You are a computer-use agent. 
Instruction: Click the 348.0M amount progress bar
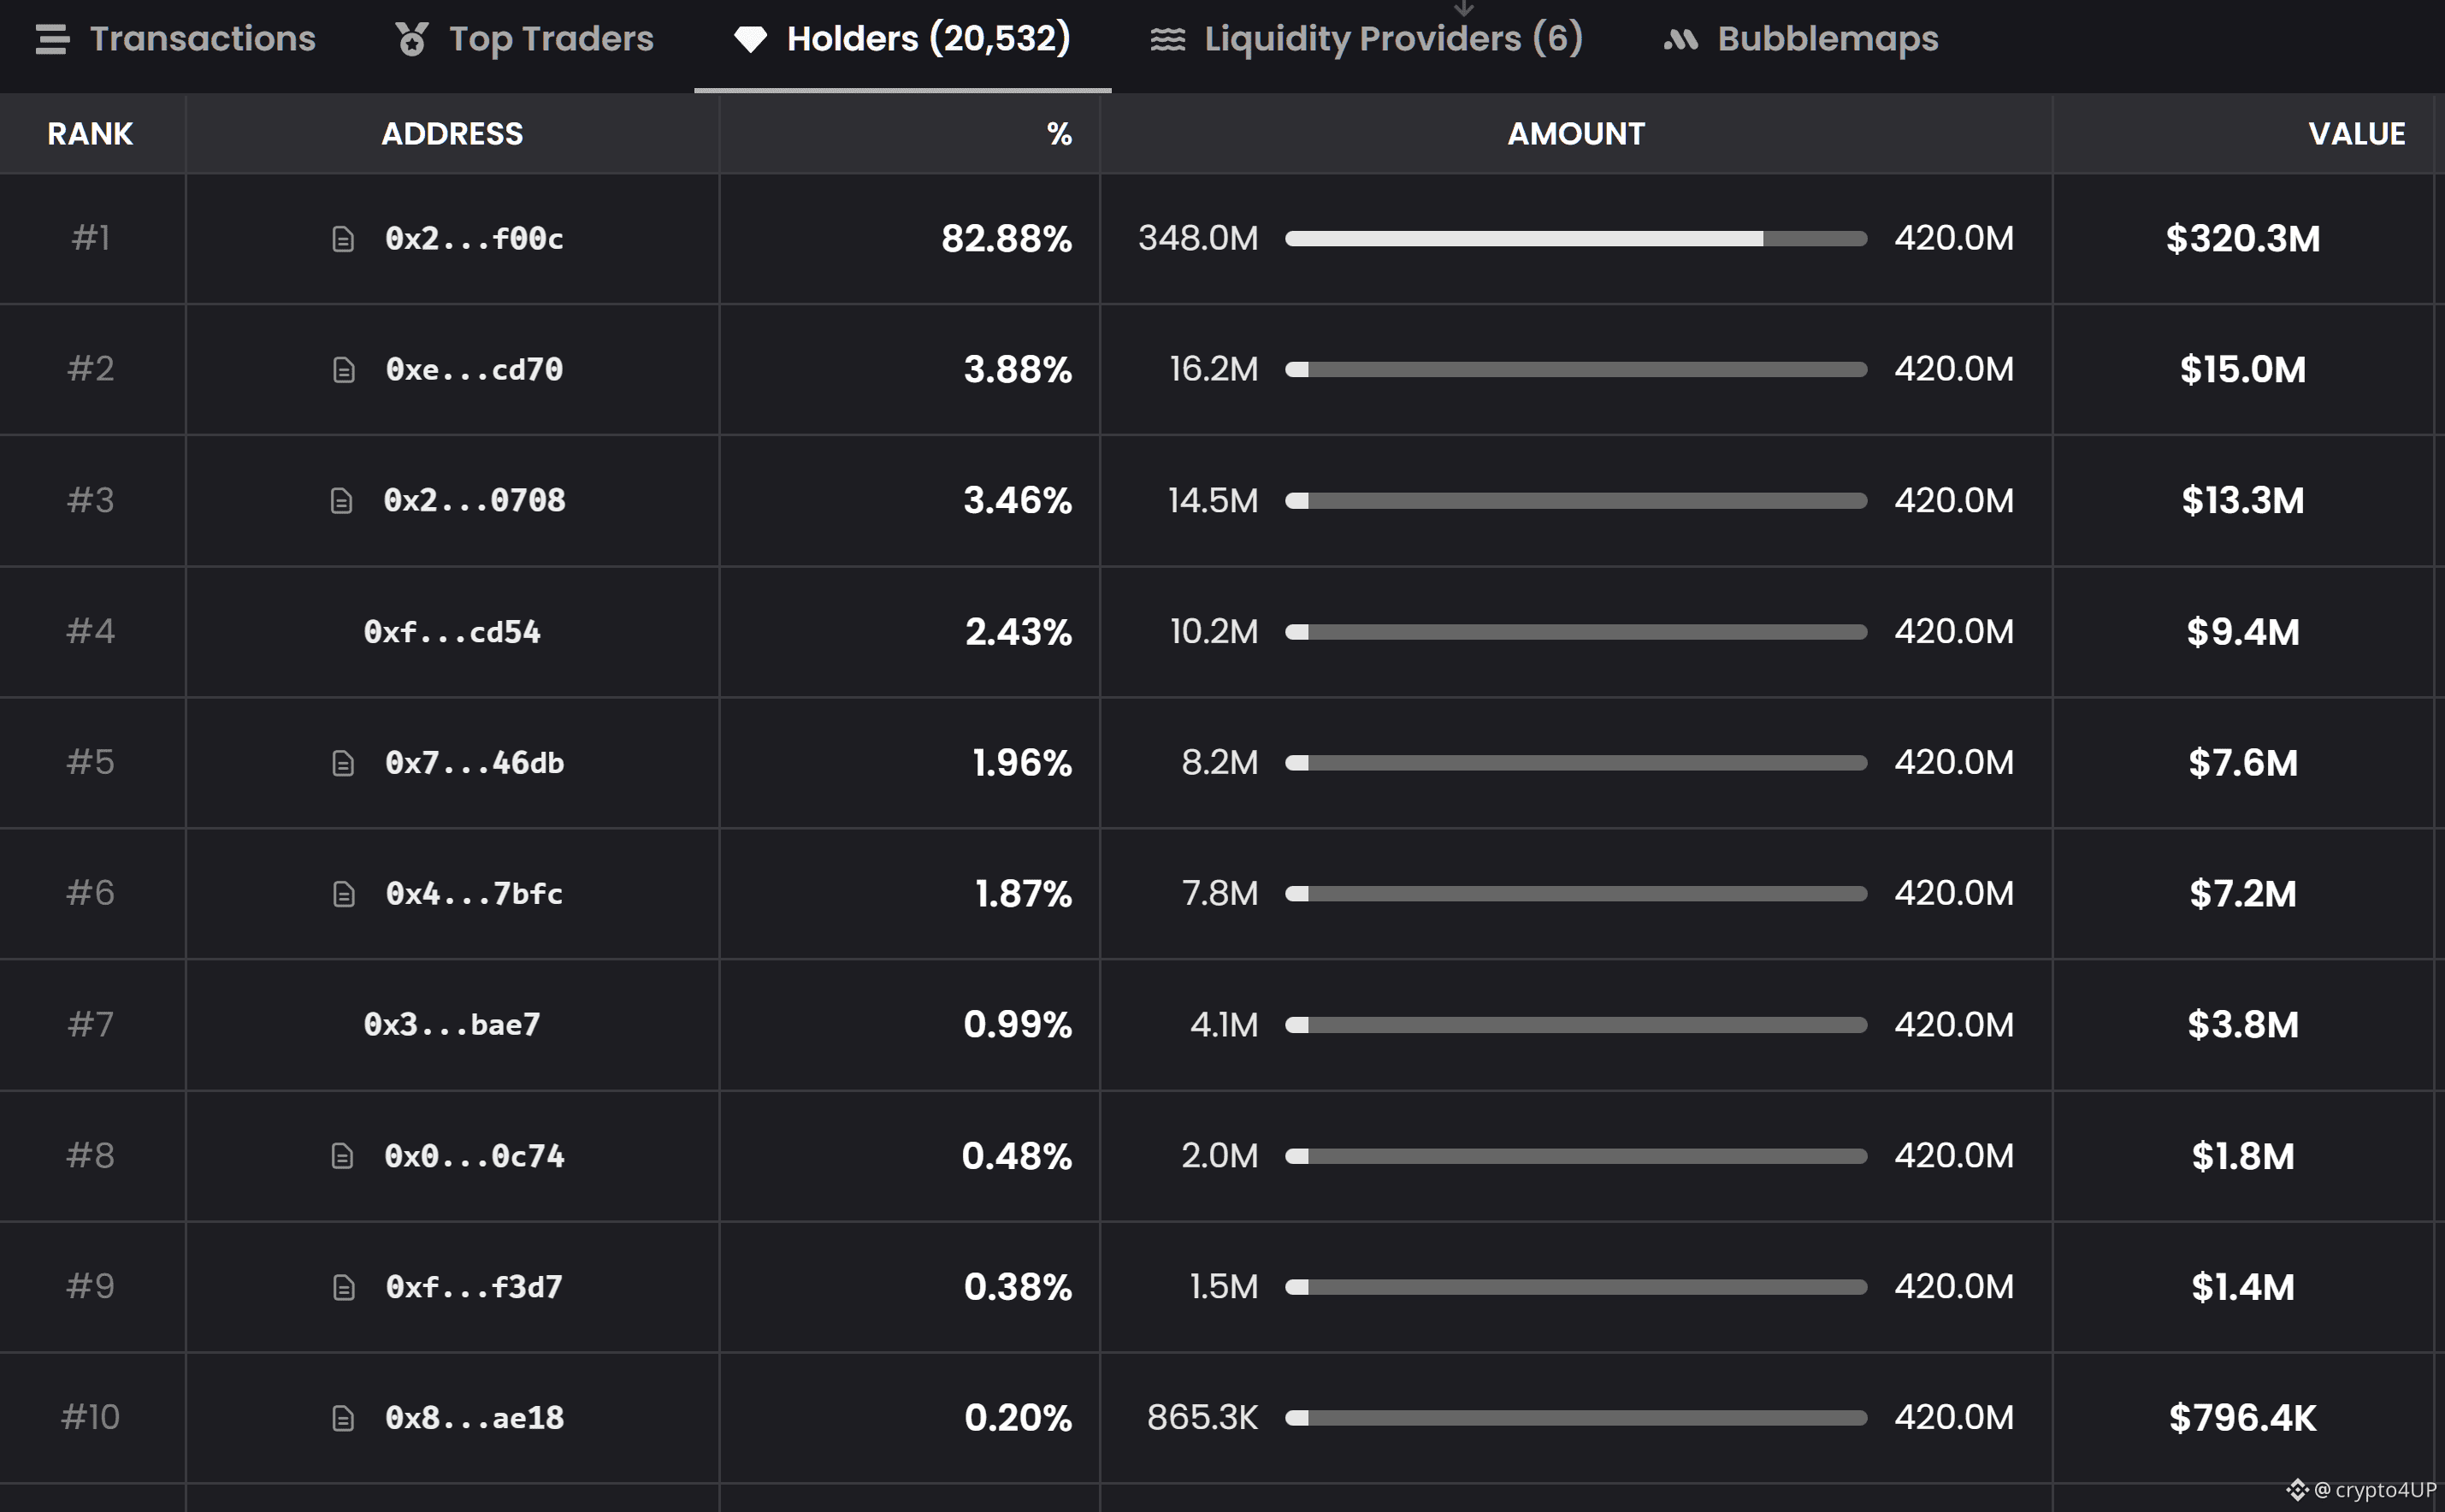coord(1575,239)
